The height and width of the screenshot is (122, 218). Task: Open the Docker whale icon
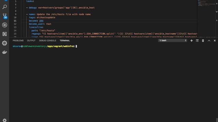[4, 52]
